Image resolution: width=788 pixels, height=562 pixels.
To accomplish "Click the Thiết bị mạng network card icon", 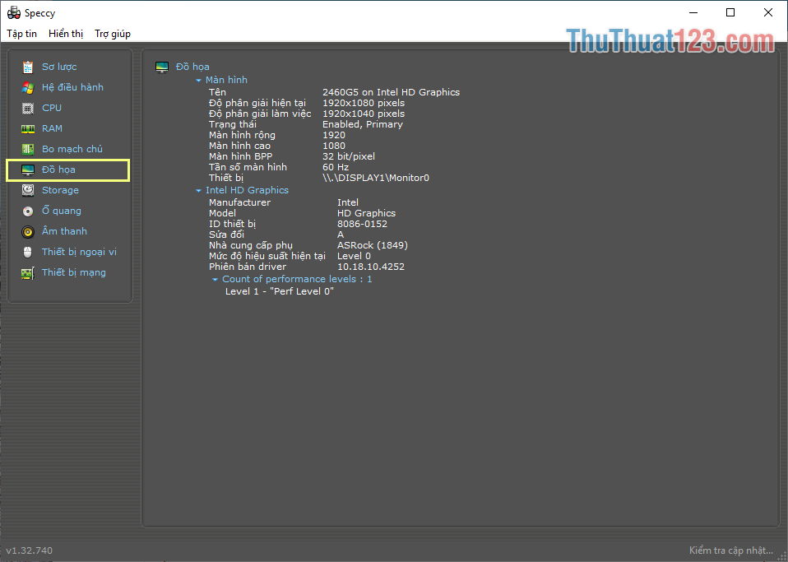I will point(28,273).
